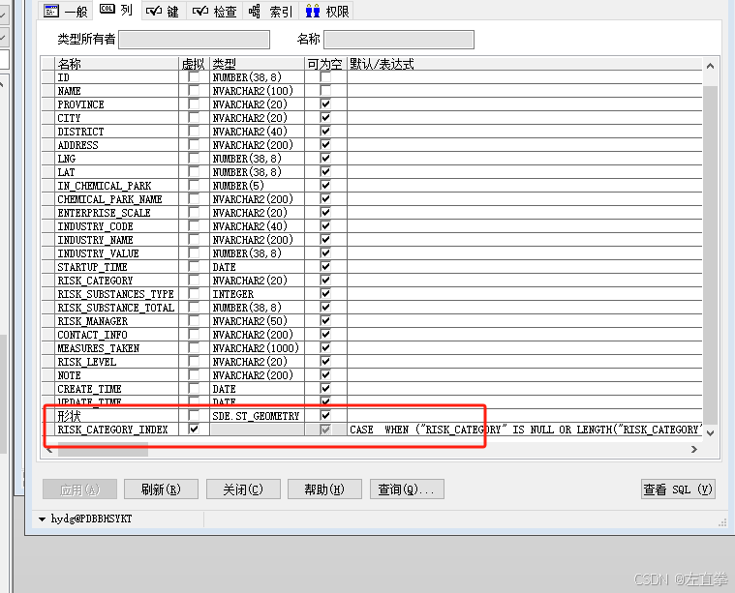Uncheck nullable for STARTUP_TIME row

325,267
